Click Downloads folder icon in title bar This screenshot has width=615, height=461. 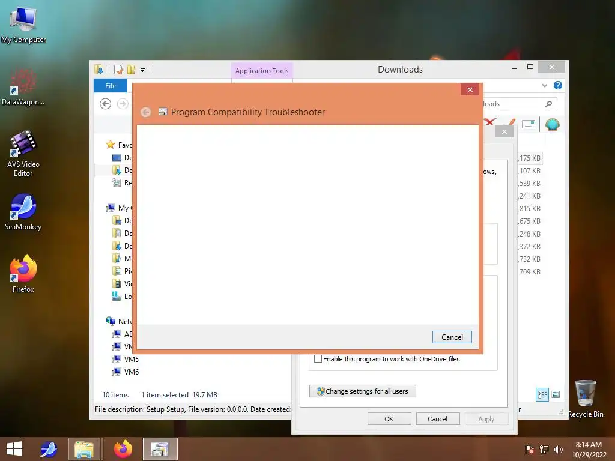(x=99, y=70)
